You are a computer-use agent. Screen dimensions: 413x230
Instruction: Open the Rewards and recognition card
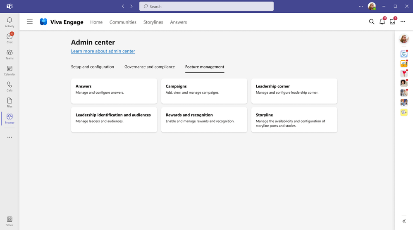(x=204, y=119)
